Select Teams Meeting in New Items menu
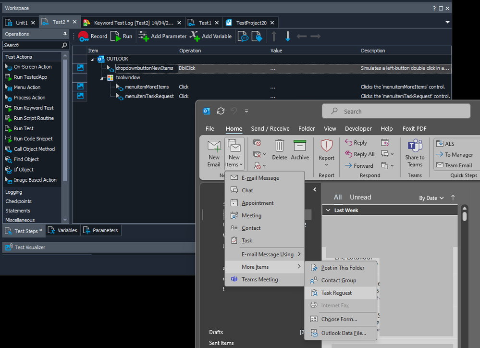Screen dimensions: 480x348 (x=264, y=279)
